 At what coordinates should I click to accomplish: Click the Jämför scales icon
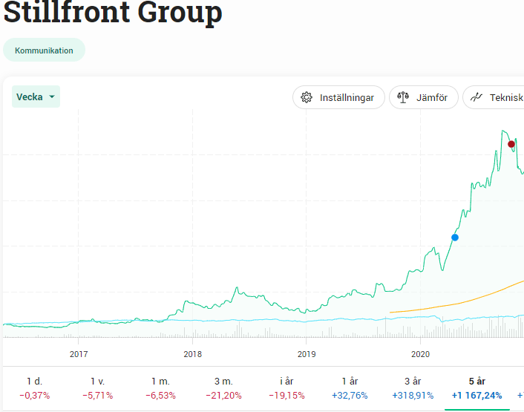click(x=404, y=97)
